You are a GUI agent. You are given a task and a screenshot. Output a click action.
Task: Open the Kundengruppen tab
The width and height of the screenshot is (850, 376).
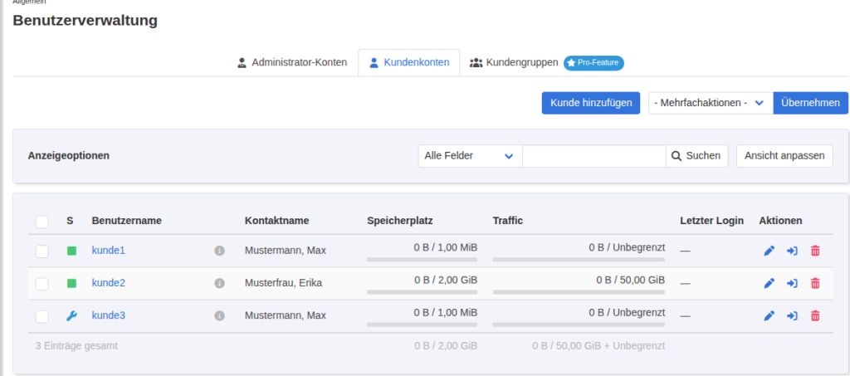514,62
